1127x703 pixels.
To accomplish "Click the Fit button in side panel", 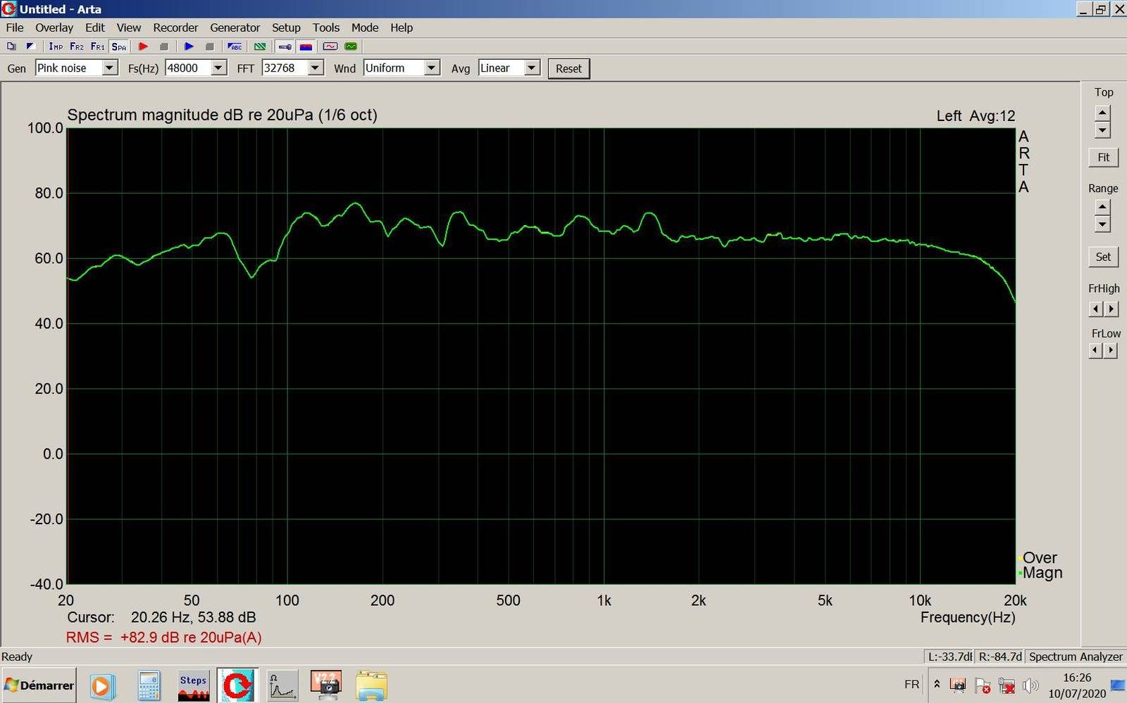I will (1103, 158).
